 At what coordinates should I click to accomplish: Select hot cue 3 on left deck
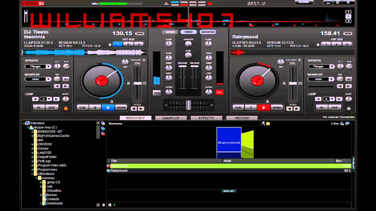(139, 45)
